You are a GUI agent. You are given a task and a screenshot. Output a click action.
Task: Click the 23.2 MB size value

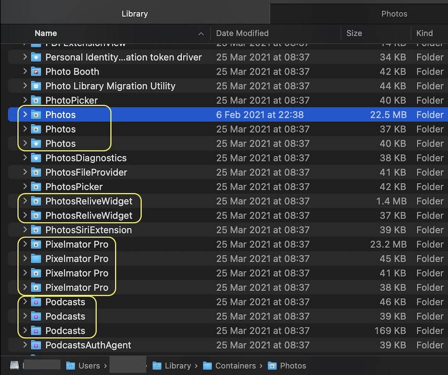pos(388,244)
